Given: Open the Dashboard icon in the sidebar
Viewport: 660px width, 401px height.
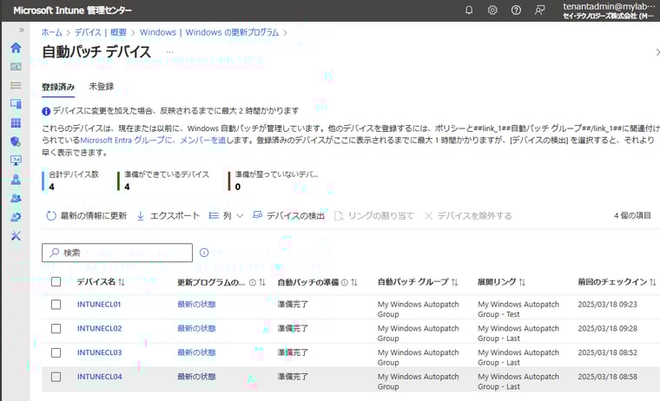Looking at the screenshot, I should pyautogui.click(x=16, y=67).
